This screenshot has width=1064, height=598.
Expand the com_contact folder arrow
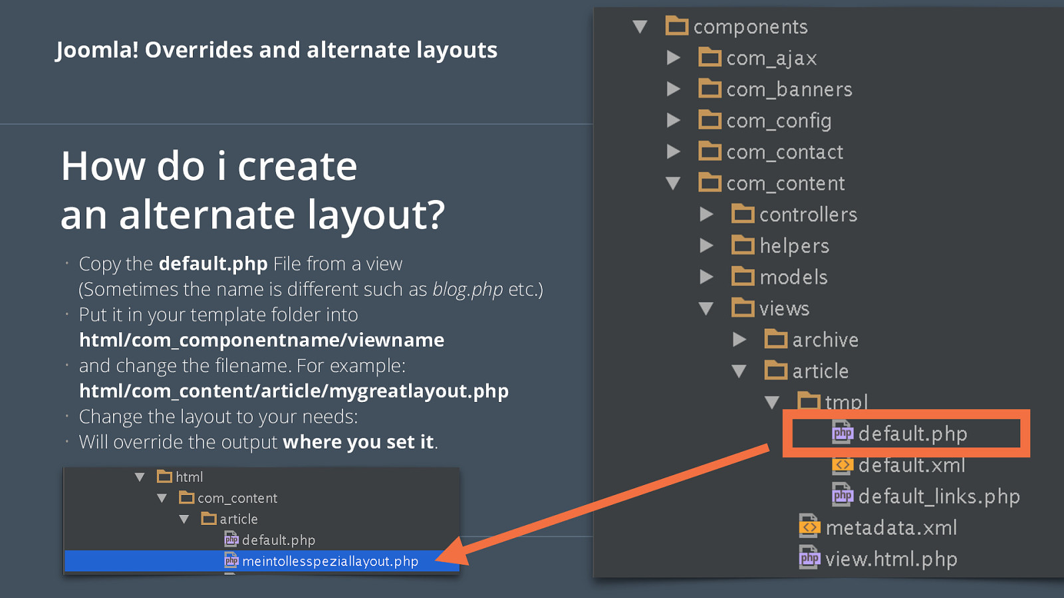(x=674, y=151)
